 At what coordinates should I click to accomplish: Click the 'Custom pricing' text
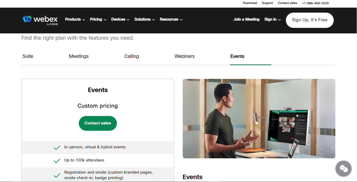[98, 106]
